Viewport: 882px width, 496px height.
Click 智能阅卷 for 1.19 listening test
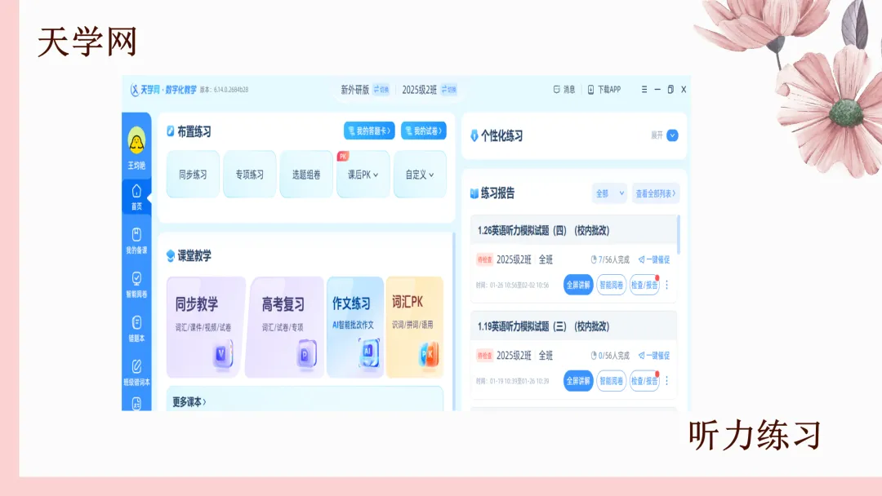point(611,381)
